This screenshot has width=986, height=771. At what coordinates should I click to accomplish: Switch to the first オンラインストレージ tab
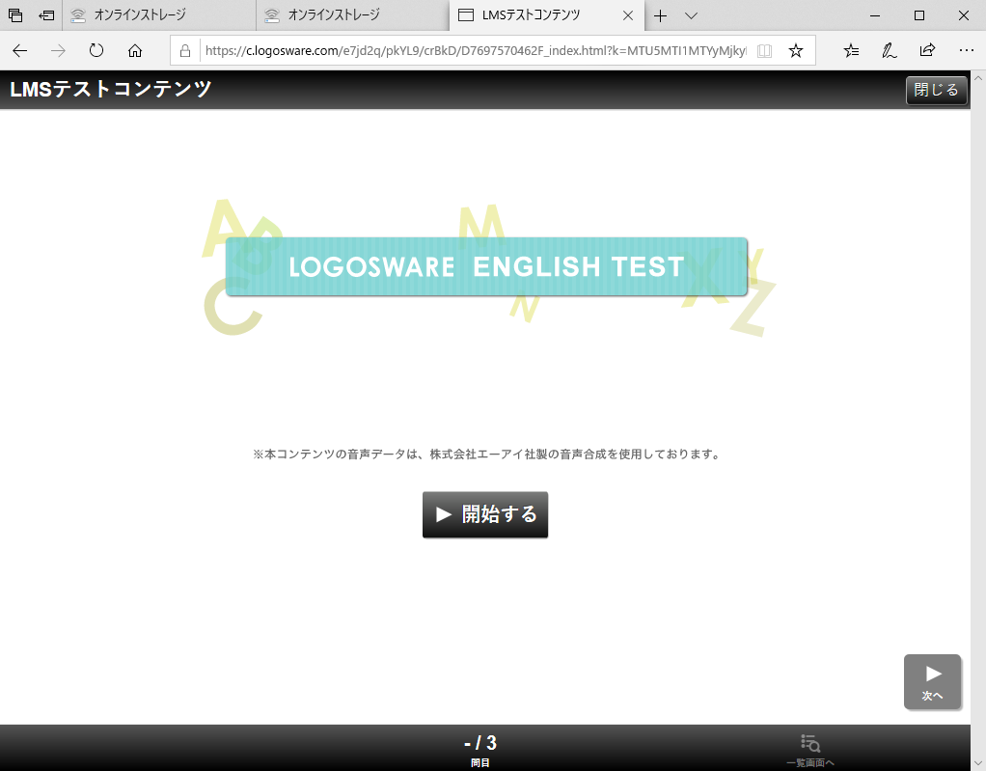(157, 15)
